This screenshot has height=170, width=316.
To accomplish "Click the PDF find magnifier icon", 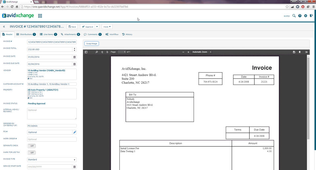I will pos(96,52).
